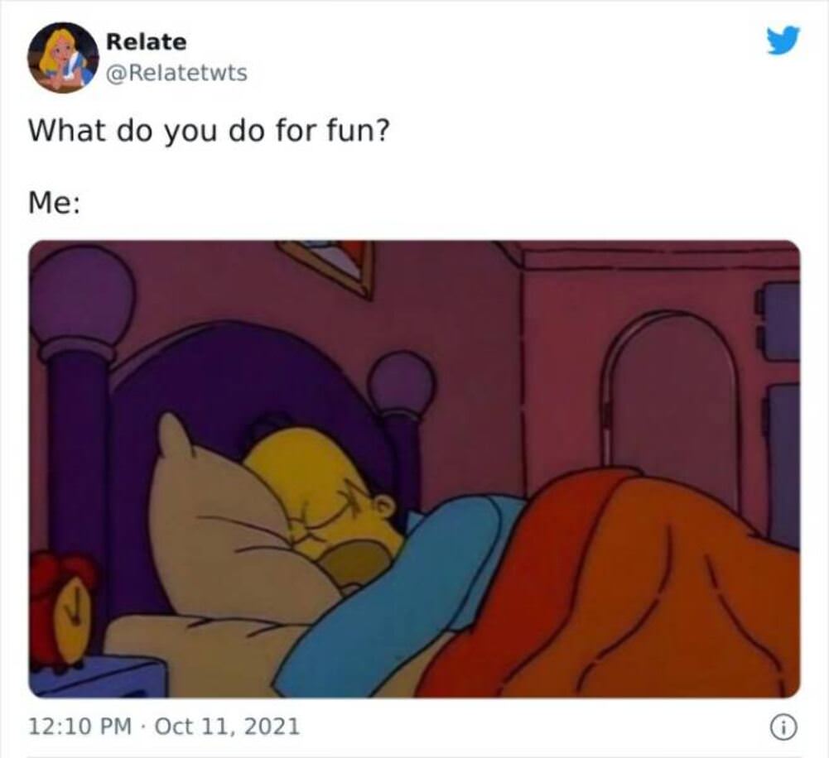Click the orange blanket in the image

(x=608, y=587)
